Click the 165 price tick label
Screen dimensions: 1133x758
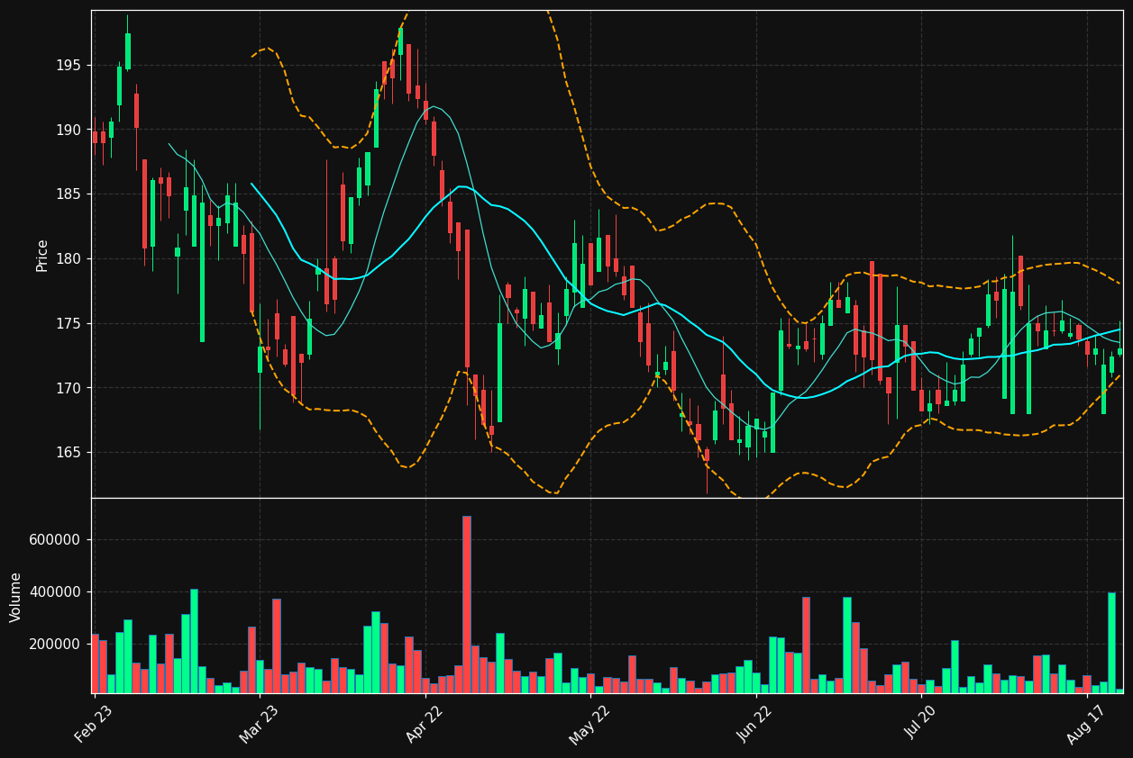click(x=69, y=453)
